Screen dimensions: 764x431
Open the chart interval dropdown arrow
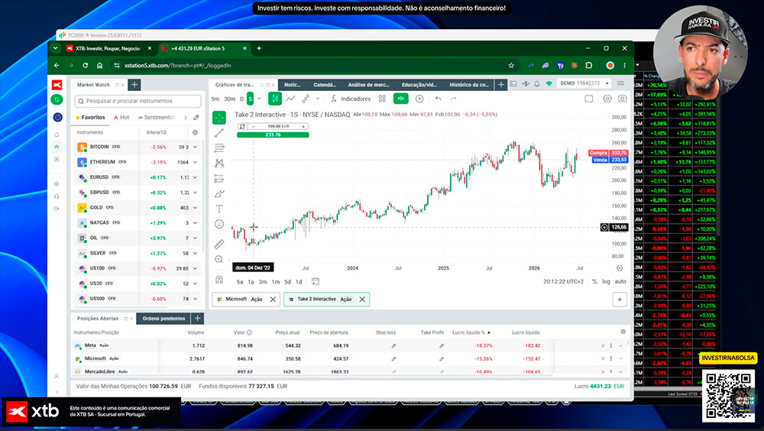click(259, 99)
